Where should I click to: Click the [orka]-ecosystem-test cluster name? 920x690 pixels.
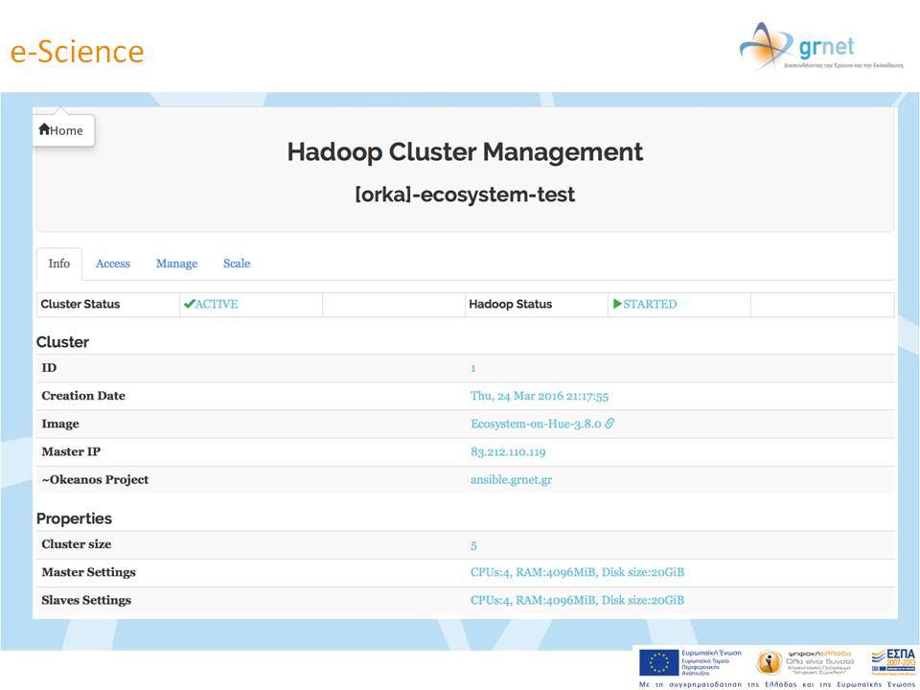coord(465,195)
